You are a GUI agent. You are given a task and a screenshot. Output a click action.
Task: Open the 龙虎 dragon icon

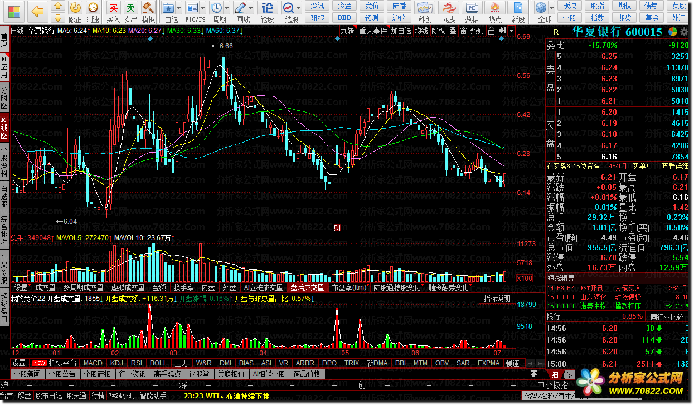[x=449, y=8]
